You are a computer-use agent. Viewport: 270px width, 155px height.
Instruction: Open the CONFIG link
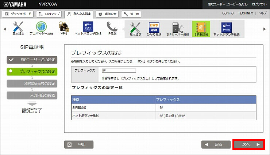pos(228,13)
